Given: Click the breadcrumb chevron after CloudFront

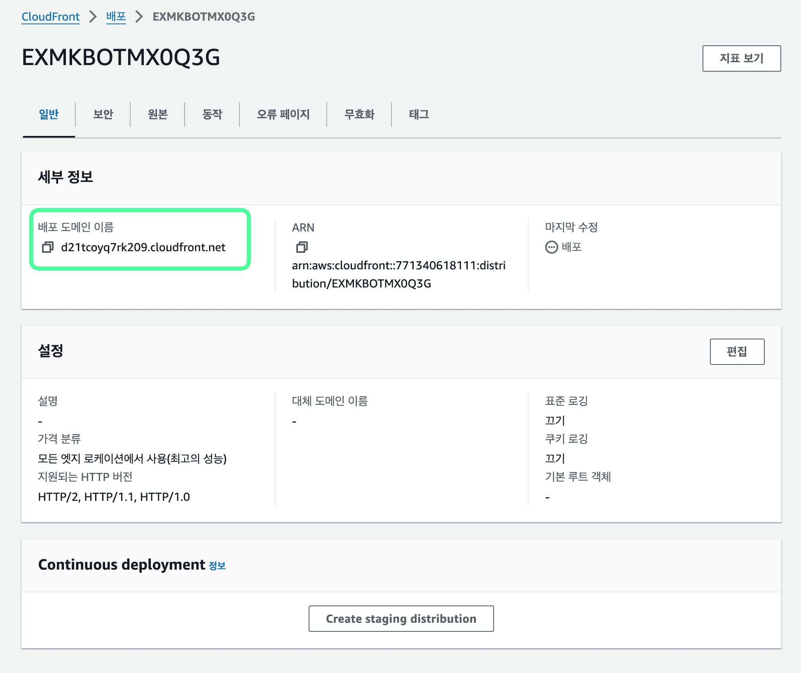Looking at the screenshot, I should pos(93,16).
